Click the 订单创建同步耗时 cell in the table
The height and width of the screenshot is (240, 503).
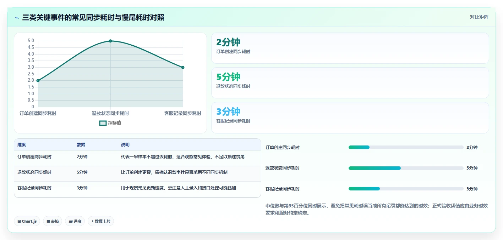[x=34, y=156]
